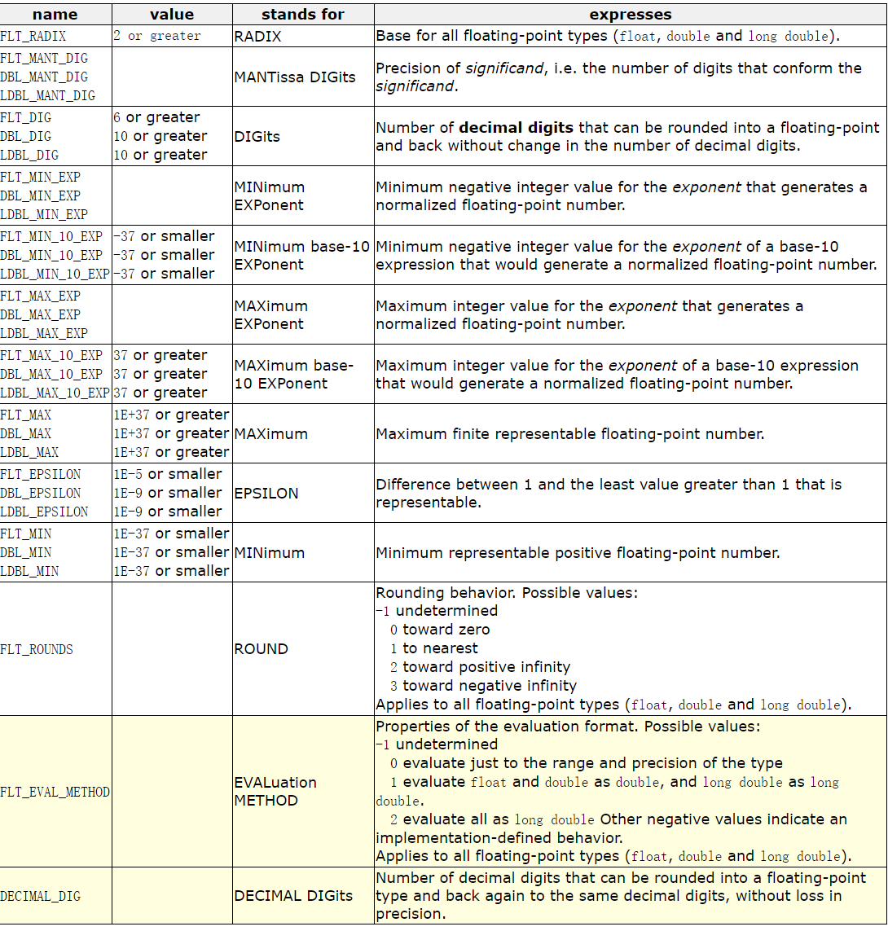The image size is (888, 931).
Task: Select "1E-9 or smaller" beside DBL_EPSILON
Action: 168,493
